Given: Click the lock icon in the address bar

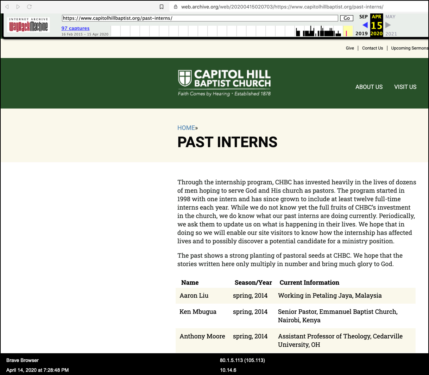Looking at the screenshot, I should [x=176, y=7].
